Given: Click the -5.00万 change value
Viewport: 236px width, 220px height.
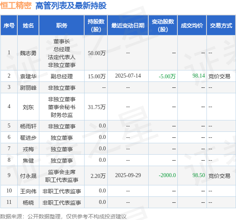Looking at the screenshot, I should [167, 76].
